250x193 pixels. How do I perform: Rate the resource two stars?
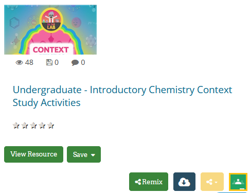(x=25, y=126)
